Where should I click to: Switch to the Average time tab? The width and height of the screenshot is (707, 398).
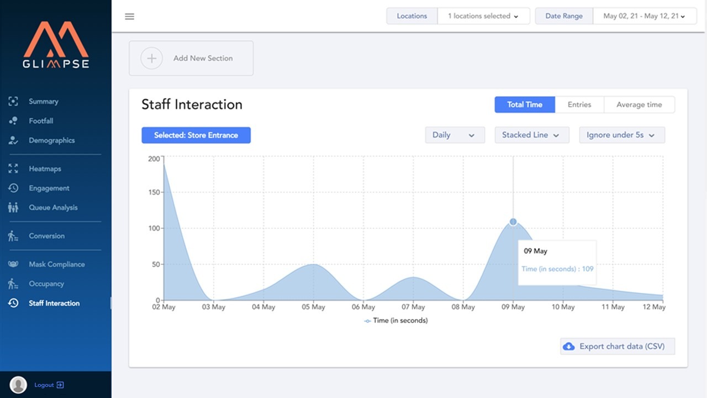[x=639, y=104]
